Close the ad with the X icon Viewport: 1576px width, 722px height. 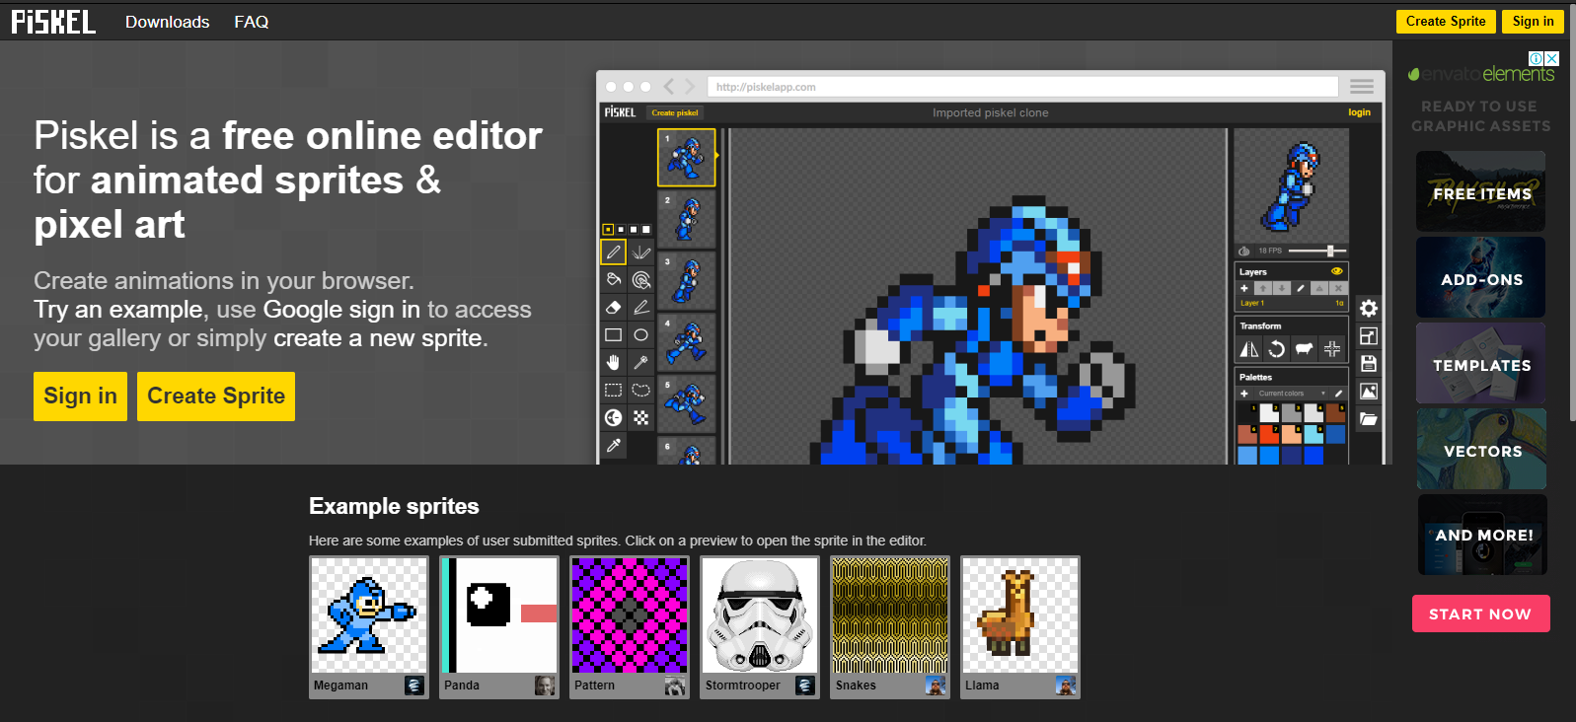(1551, 58)
